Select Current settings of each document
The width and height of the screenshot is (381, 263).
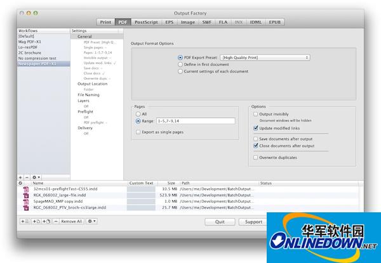180,72
